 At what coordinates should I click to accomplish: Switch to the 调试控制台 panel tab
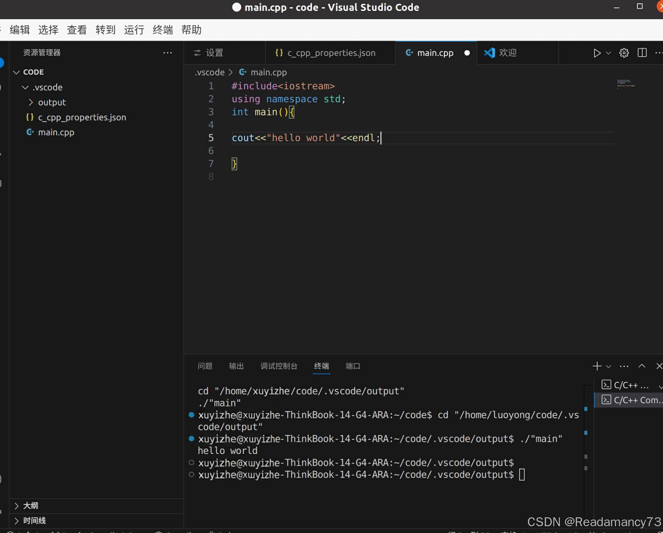click(x=279, y=366)
